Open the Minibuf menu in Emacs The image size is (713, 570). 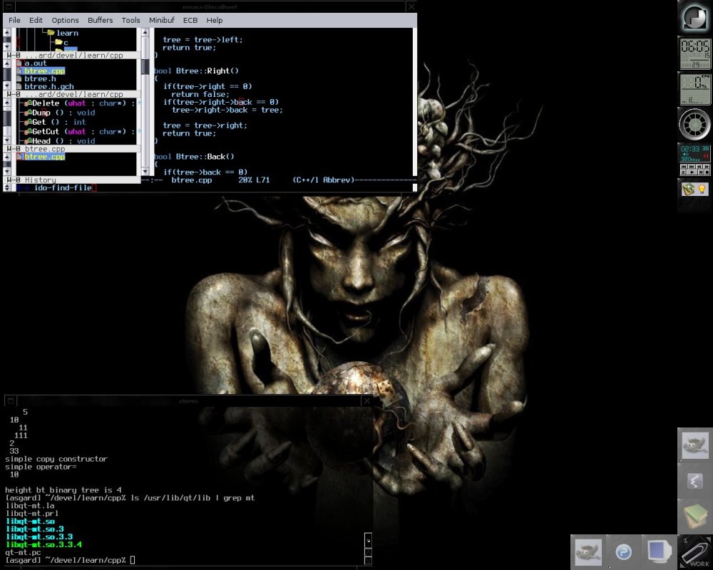tap(161, 20)
